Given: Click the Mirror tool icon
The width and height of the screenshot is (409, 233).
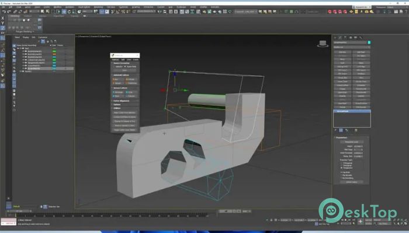Looking at the screenshot, I should 159,12.
